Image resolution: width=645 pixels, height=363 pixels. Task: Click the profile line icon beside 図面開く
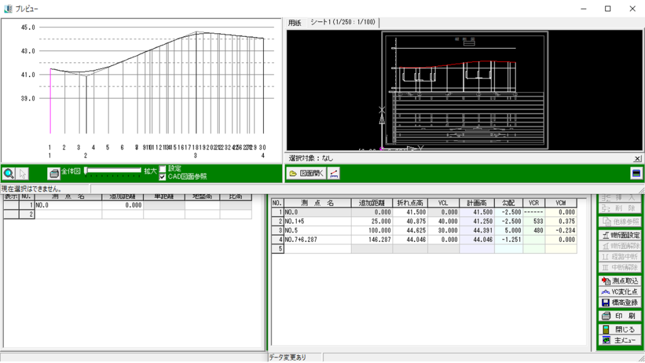point(334,174)
